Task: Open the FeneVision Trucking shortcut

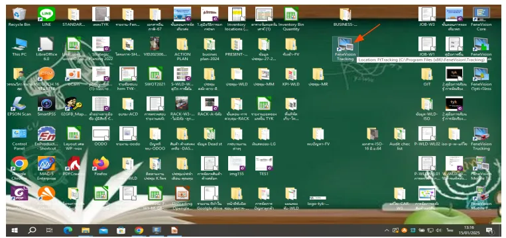Action: (x=481, y=139)
